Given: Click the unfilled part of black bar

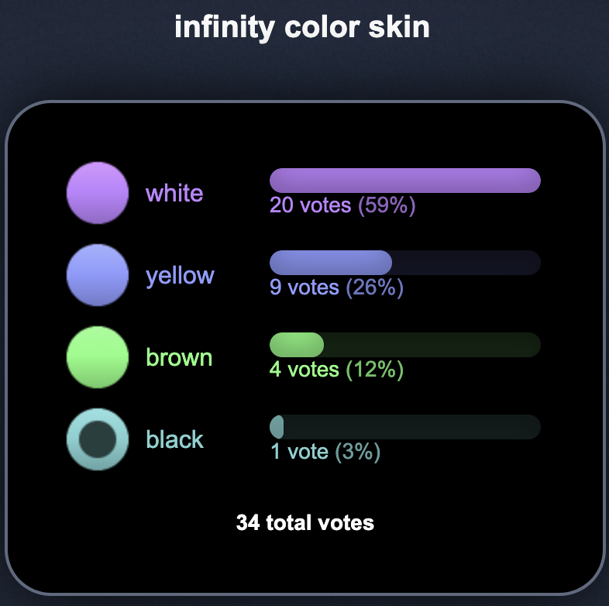Looking at the screenshot, I should pyautogui.click(x=412, y=427).
